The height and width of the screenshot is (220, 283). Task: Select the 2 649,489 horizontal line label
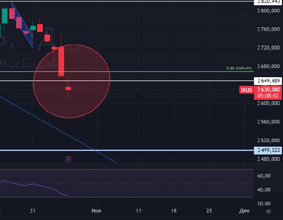(x=268, y=81)
